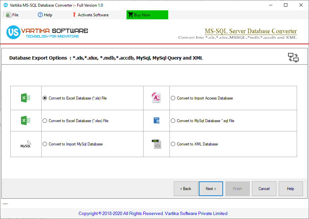Click the Cancel button
The width and height of the screenshot is (309, 219).
click(264, 189)
